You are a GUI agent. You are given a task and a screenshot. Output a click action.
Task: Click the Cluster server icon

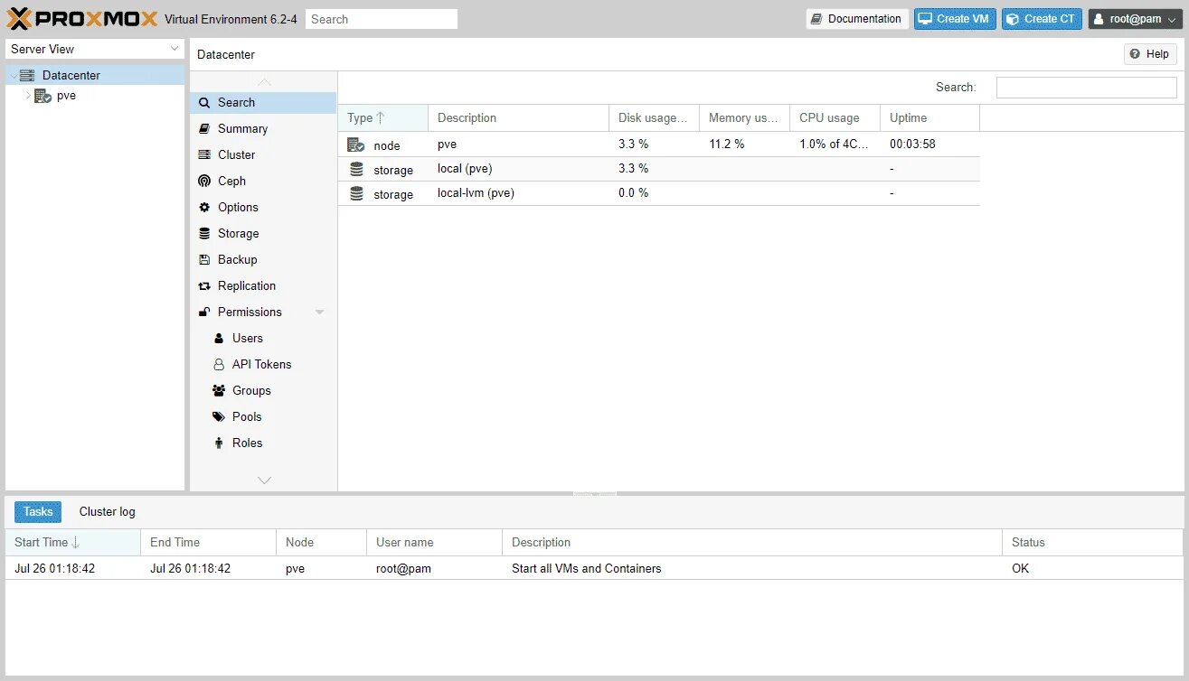[x=204, y=155]
